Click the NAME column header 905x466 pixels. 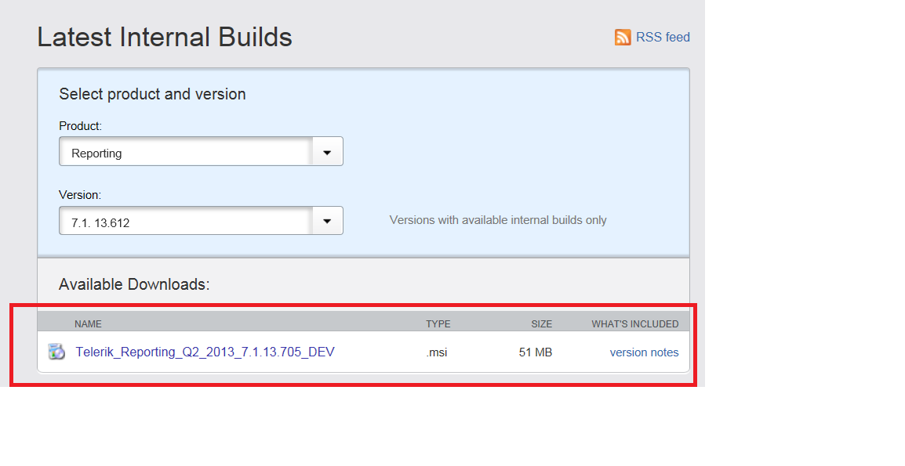coord(88,324)
